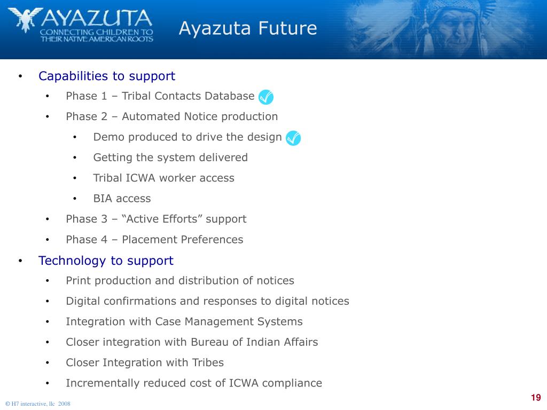
Task: Click the checkmark beside Tribal Contacts Database
Action: (x=266, y=97)
